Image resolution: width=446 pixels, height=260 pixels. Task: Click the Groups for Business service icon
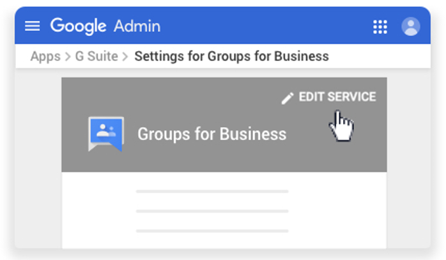(105, 134)
